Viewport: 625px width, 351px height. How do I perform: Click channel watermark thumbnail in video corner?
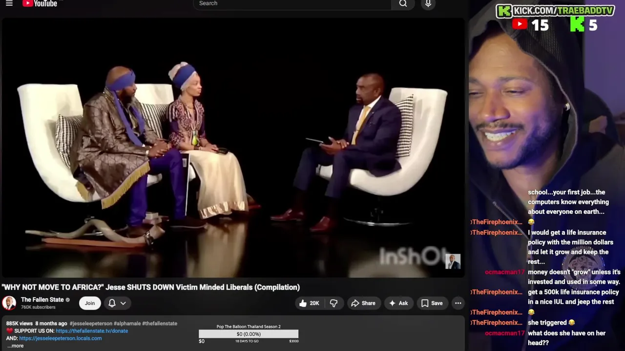coord(453,262)
